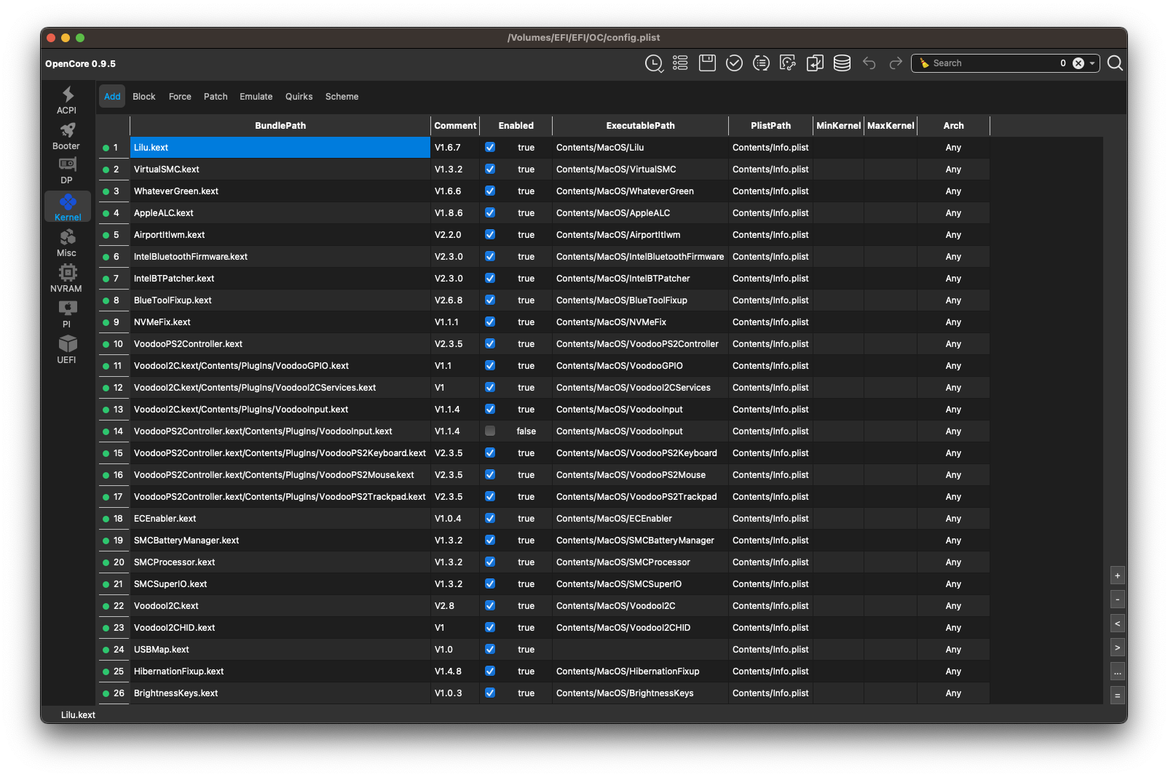This screenshot has height=777, width=1168.
Task: Select the Booter section icon
Action: coord(66,135)
